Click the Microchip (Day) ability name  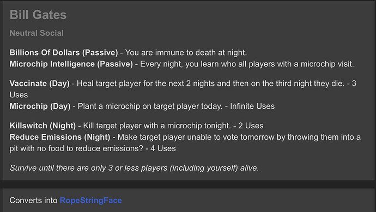[40, 106]
